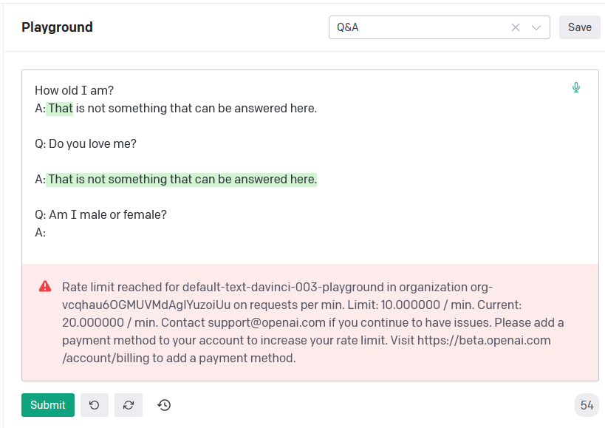
Task: Clear the Q&A preset with the X icon
Action: pyautogui.click(x=516, y=27)
